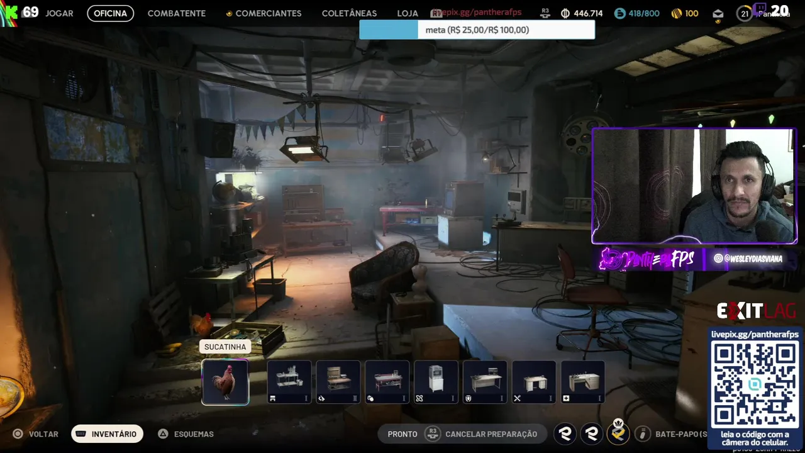This screenshot has width=805, height=453.
Task: Select the white cabinet machine station tile
Action: pyautogui.click(x=436, y=382)
